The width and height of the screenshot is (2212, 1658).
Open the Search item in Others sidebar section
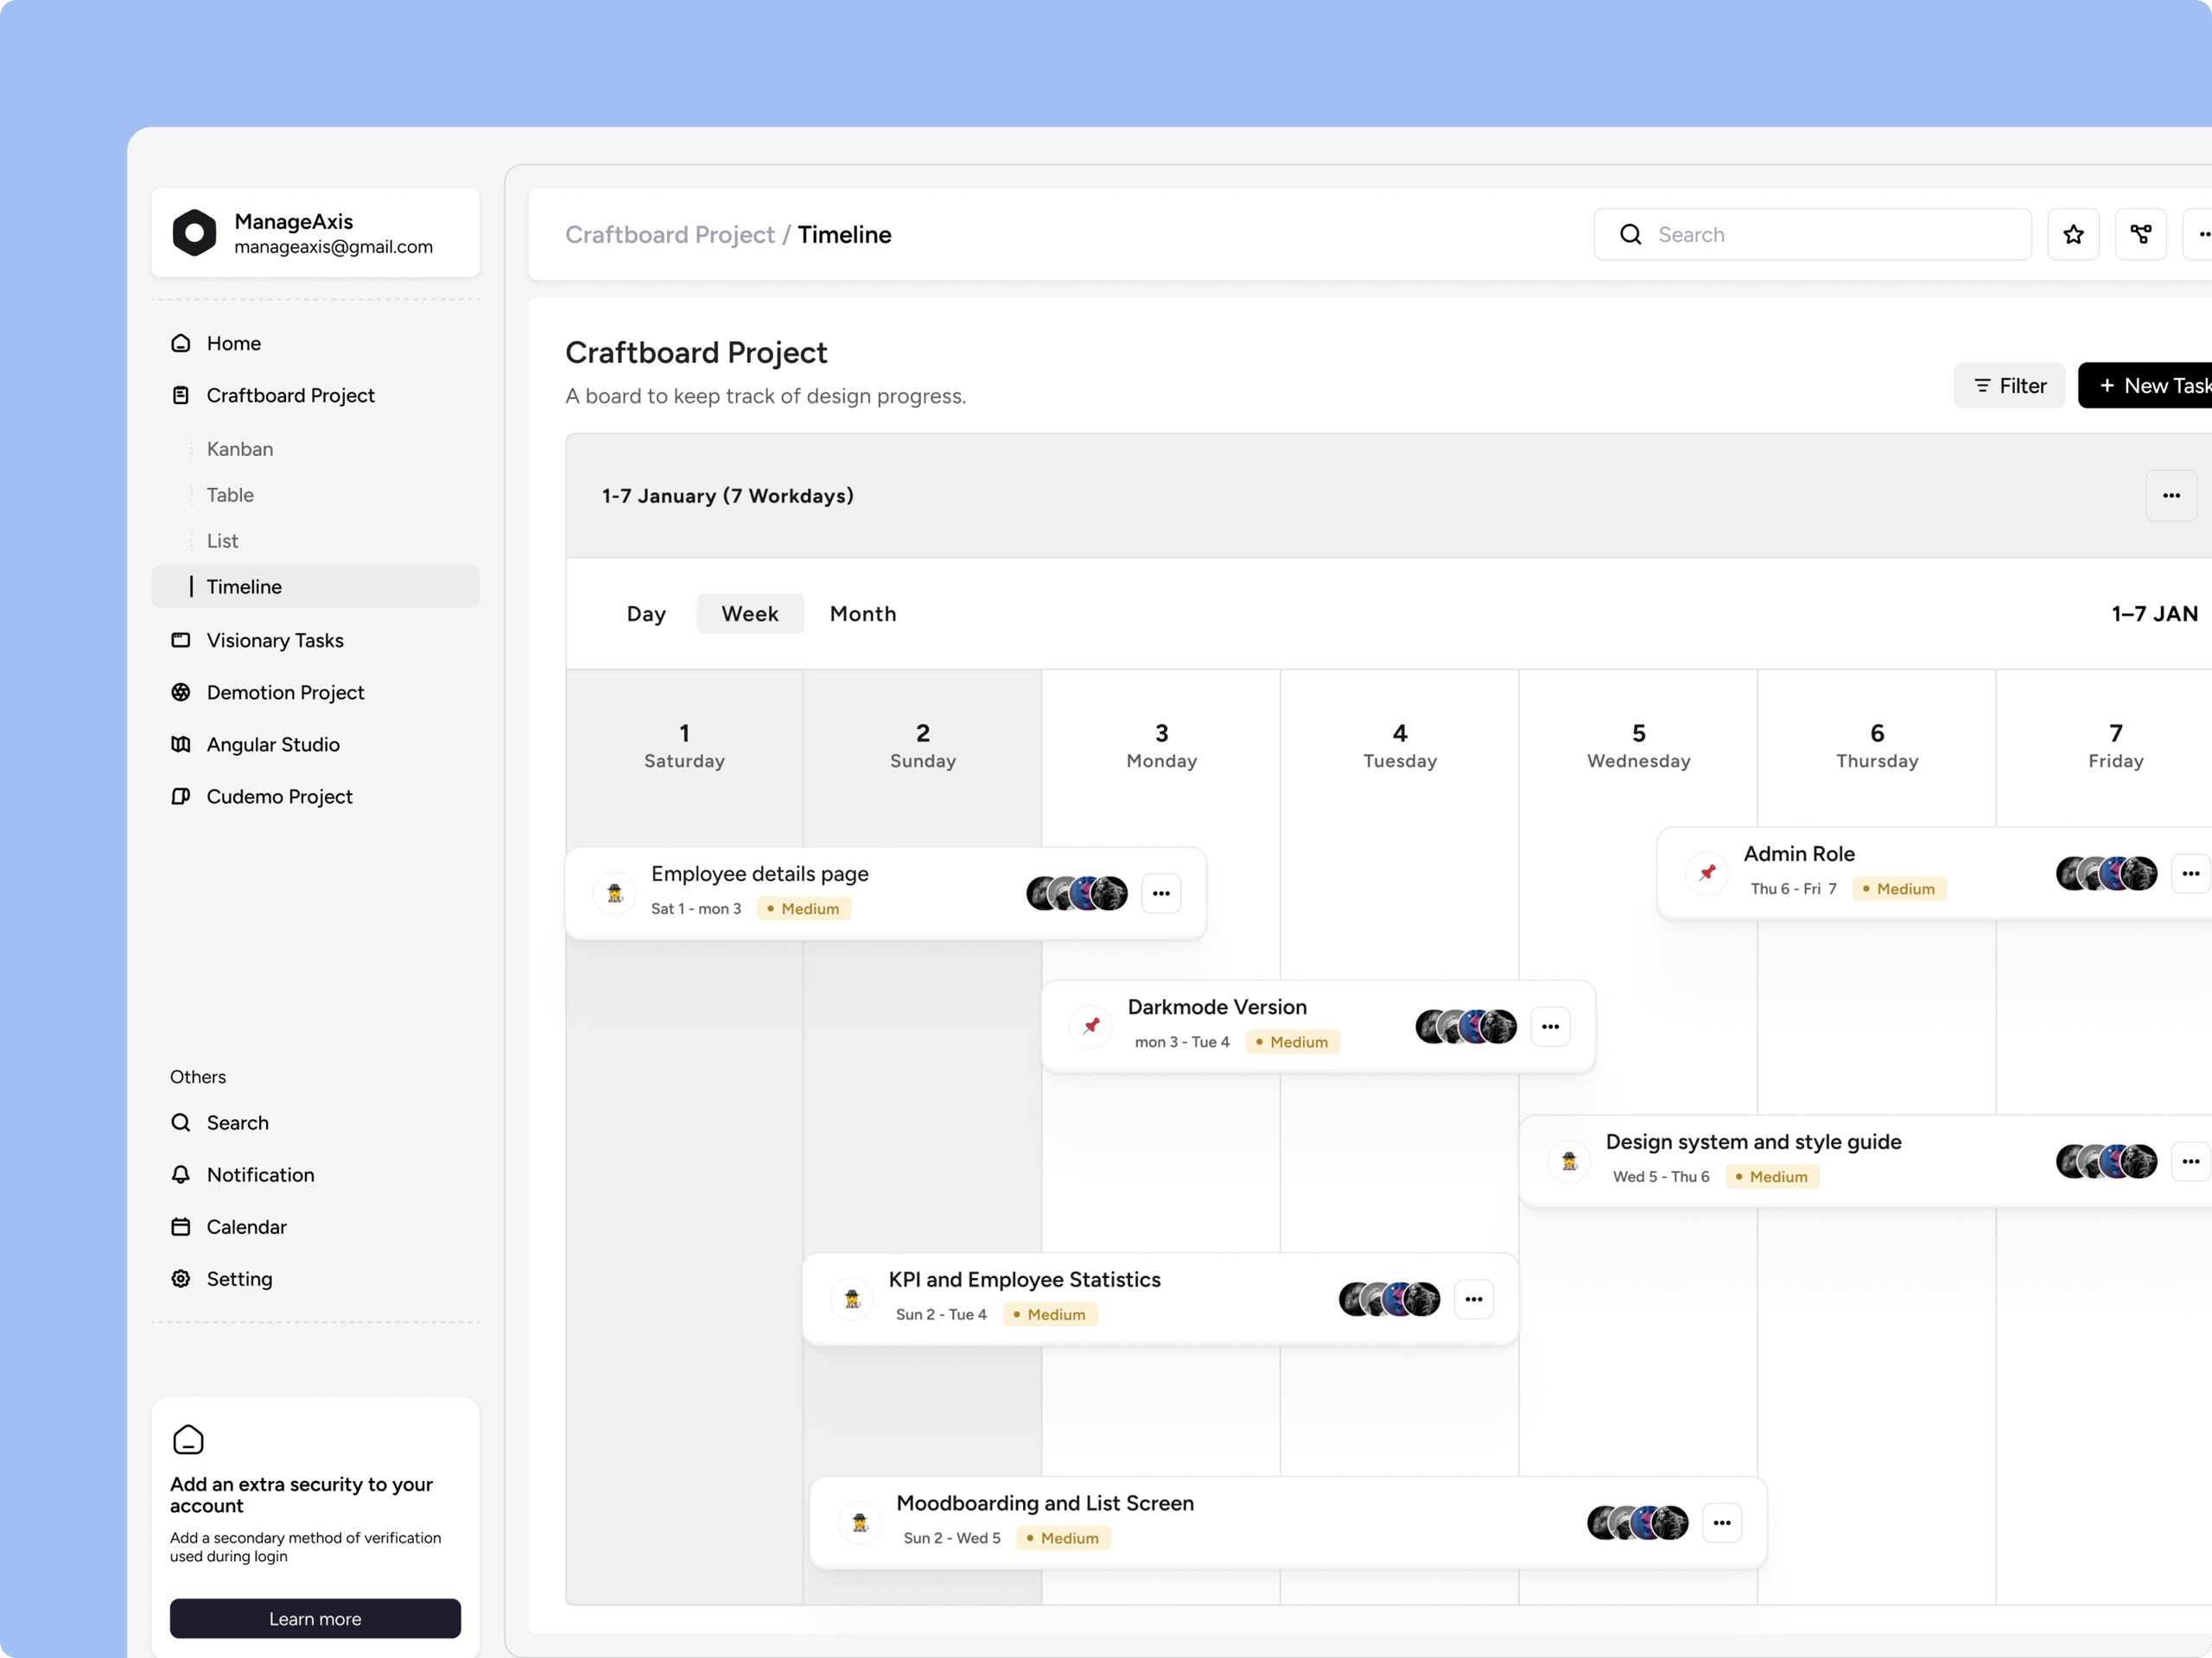(237, 1123)
